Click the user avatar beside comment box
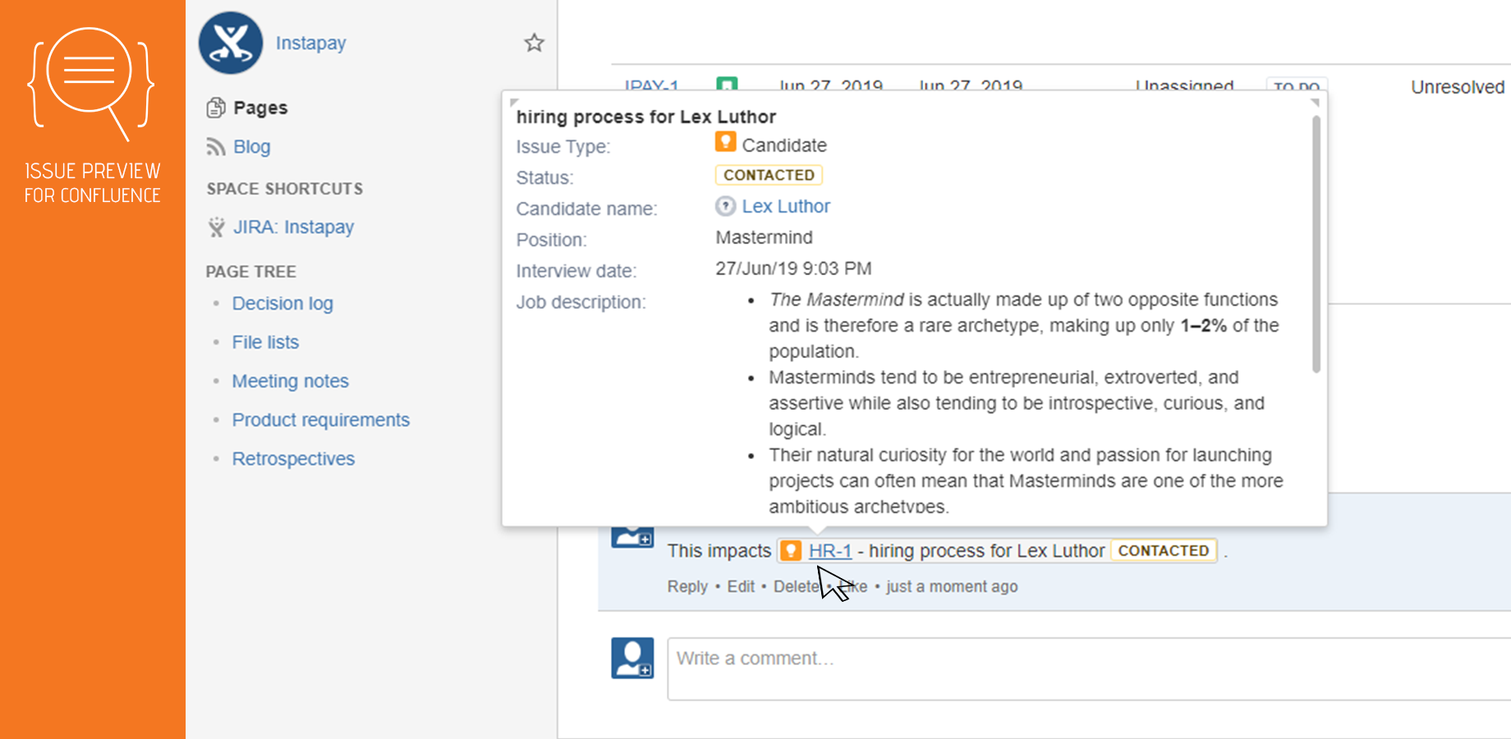1511x739 pixels. [x=632, y=658]
